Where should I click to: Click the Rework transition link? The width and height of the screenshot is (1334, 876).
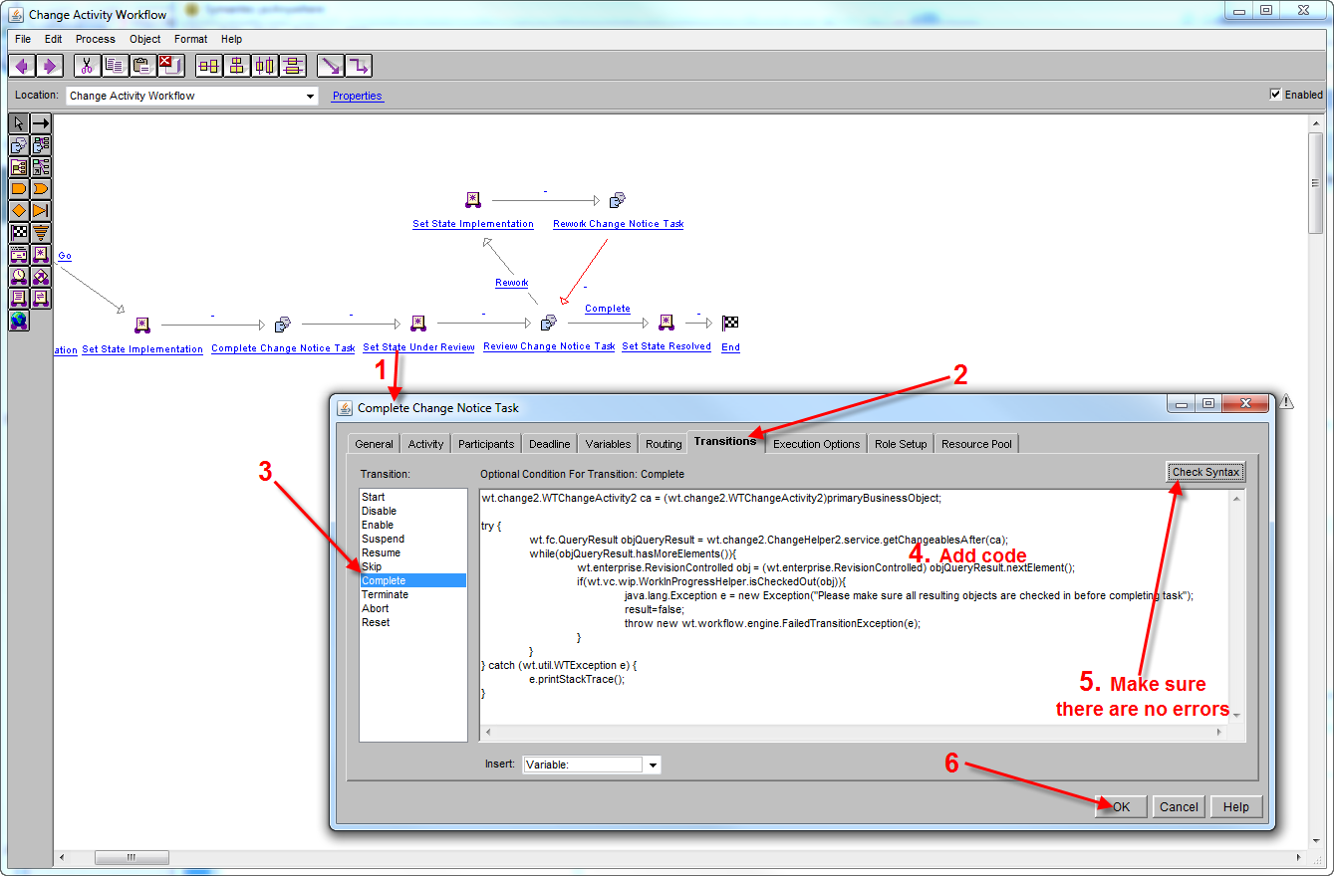coord(512,283)
